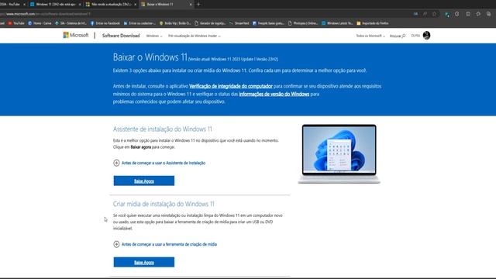
Task: Open the Windows Latest bookmark
Action: coord(337,23)
